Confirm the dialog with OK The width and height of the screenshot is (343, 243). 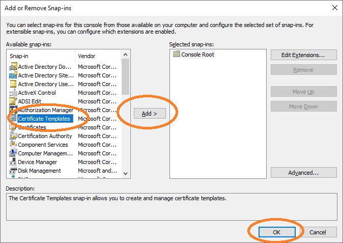tap(276, 232)
